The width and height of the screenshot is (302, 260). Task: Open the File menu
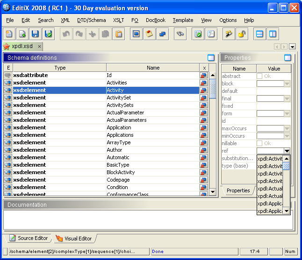tap(10, 20)
